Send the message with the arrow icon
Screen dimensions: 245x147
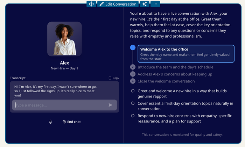pos(110,105)
